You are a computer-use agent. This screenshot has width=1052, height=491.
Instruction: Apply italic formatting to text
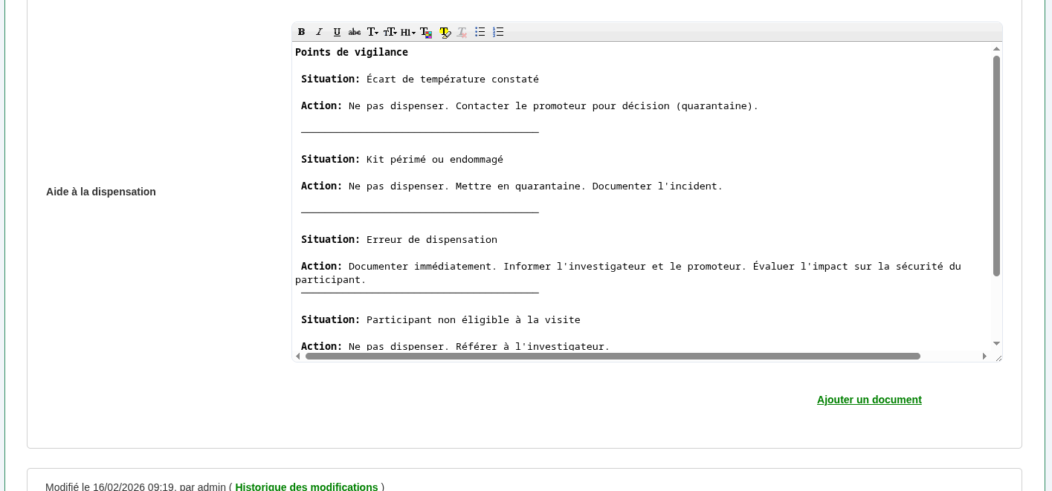coord(319,32)
